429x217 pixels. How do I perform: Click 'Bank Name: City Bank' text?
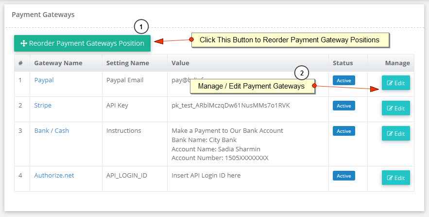(204, 140)
